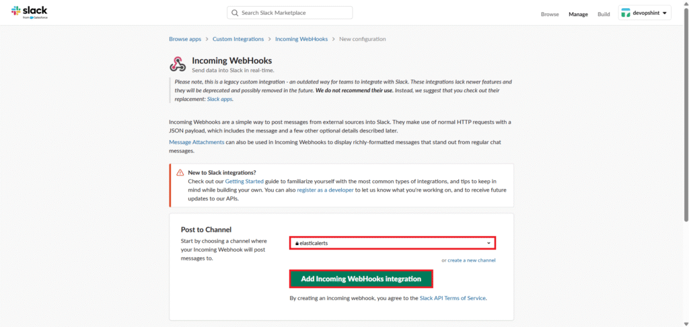Go to Incoming WebHooks breadcrumb

tap(301, 39)
